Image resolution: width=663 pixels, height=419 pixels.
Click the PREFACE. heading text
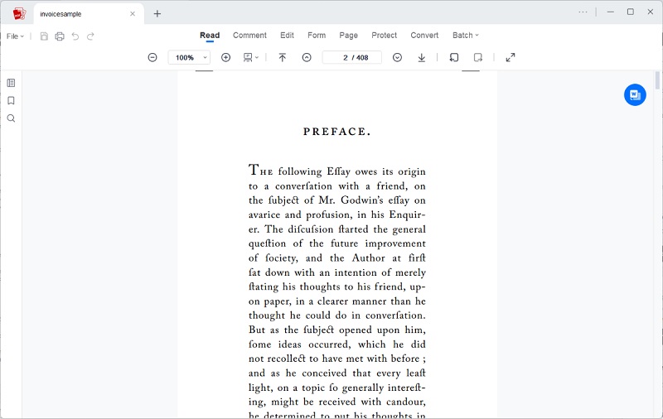337,132
